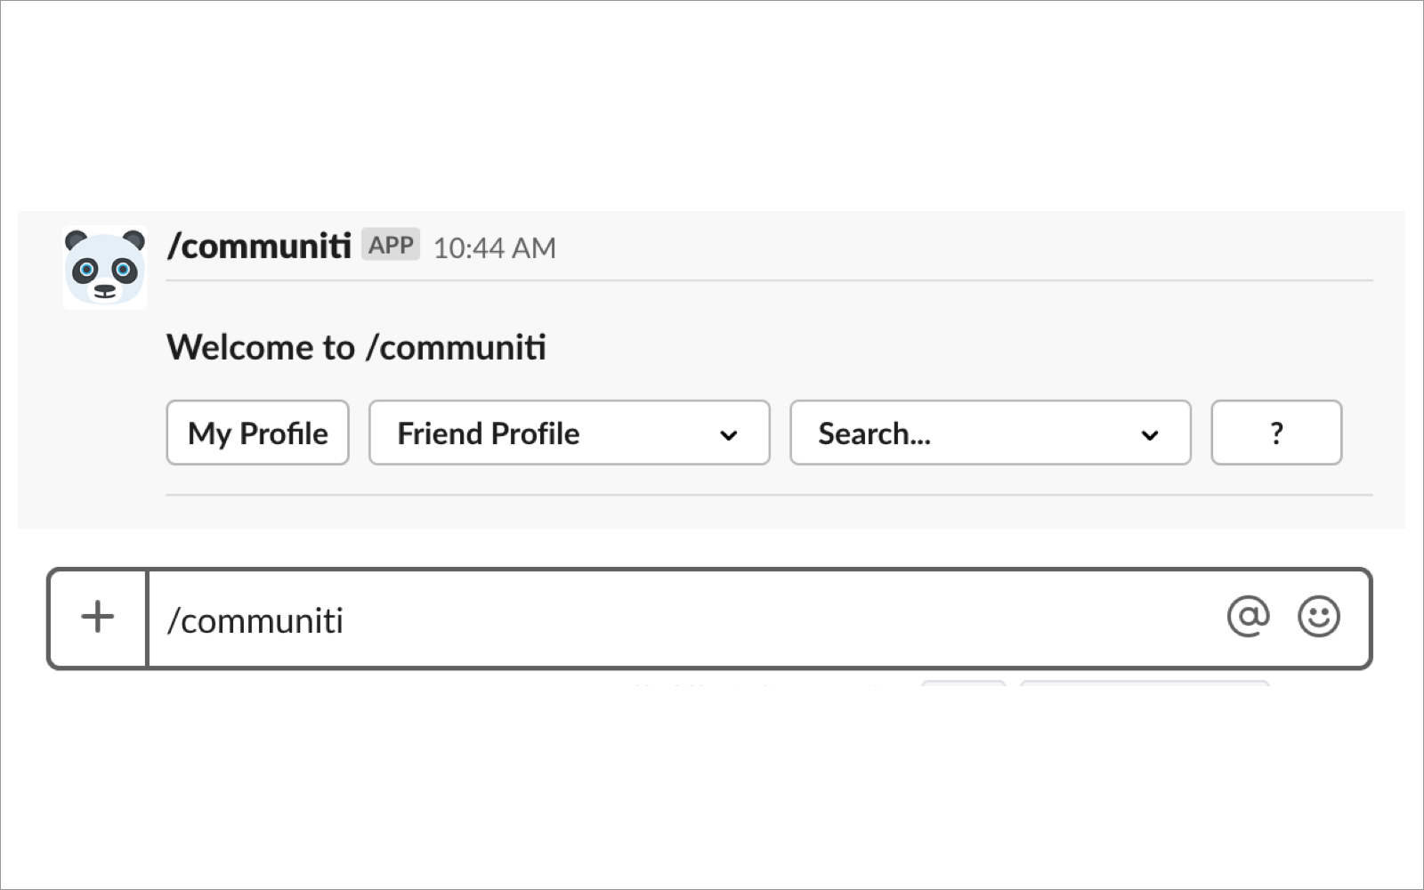
Task: Click the divider line below action buttons
Action: click(769, 495)
